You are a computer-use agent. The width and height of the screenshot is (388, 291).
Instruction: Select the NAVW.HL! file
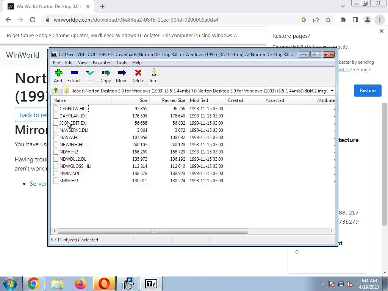point(70,137)
